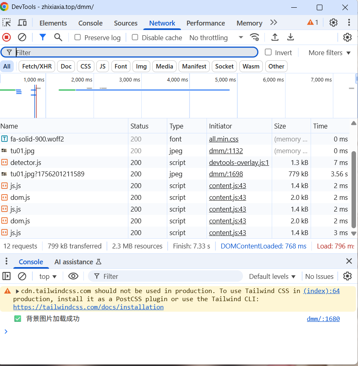Switch to AI assistance tab
The image size is (358, 366).
coord(78,262)
